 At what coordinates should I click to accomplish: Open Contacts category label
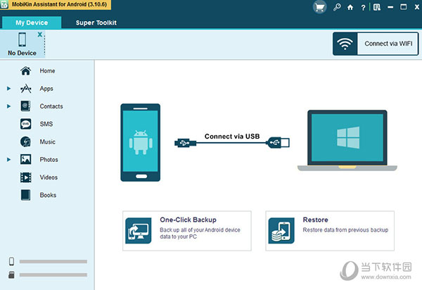click(51, 106)
